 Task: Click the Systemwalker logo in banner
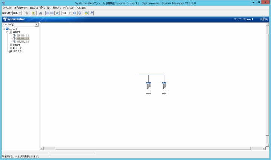(14, 19)
